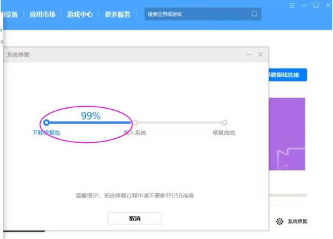Close the 系统修复 dialog
Image resolution: width=333 pixels, height=239 pixels.
260,55
